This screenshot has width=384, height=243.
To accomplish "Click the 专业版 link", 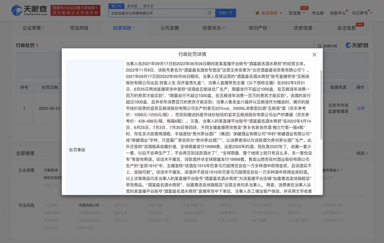I will (318, 13).
